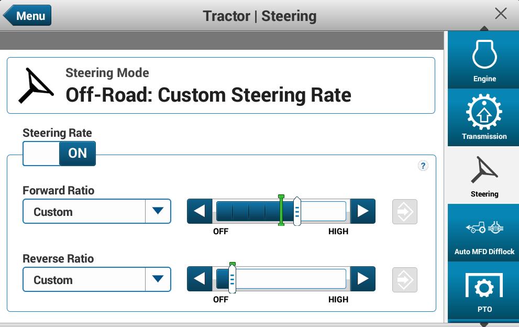Click the help question mark icon
Image resolution: width=519 pixels, height=327 pixels.
(423, 166)
